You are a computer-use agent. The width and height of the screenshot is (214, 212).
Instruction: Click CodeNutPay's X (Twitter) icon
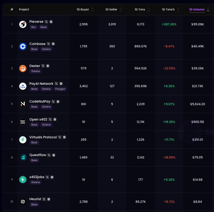(53, 101)
